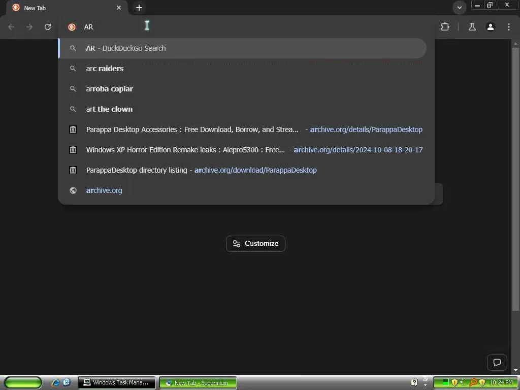Click New Tab - Supermium taskbar button
The width and height of the screenshot is (520, 390).
click(198, 383)
